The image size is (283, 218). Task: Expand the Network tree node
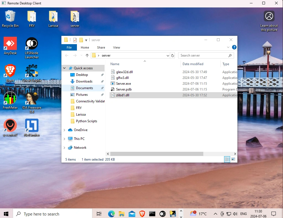click(x=64, y=148)
